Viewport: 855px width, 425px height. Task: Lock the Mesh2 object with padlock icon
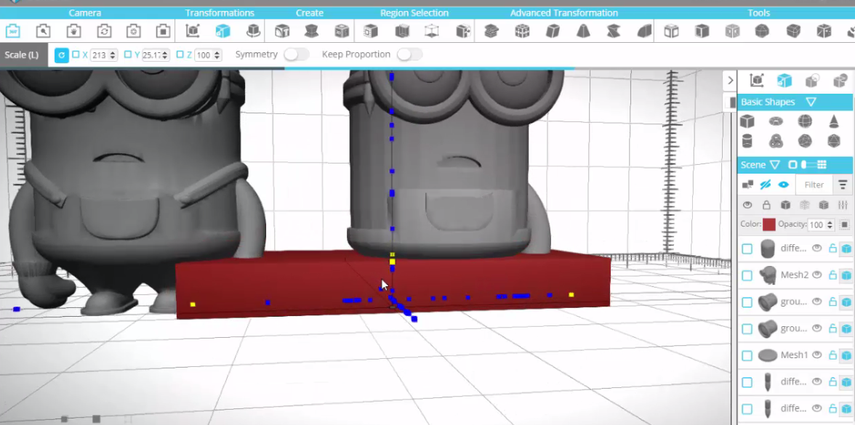[832, 275]
